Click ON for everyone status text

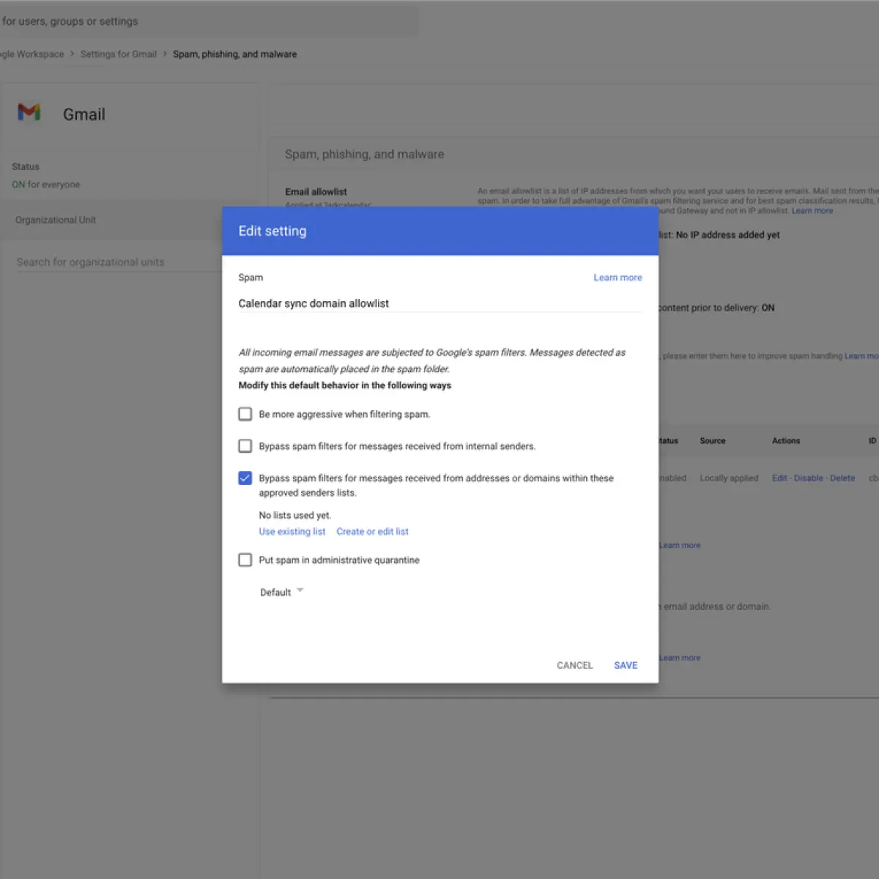[x=46, y=185]
